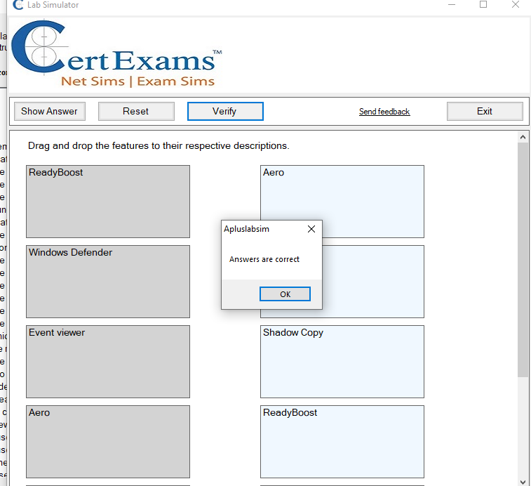Image resolution: width=531 pixels, height=486 pixels.
Task: Click the scrollbar up arrow
Action: point(523,137)
